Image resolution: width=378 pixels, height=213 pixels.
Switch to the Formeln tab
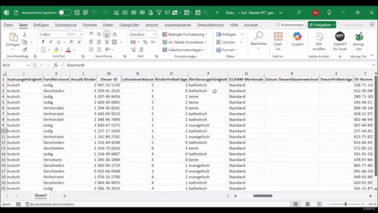[90, 25]
